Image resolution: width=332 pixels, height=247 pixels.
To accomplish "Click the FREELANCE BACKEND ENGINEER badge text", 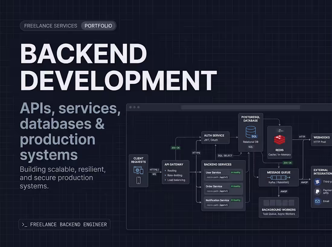I will pyautogui.click(x=69, y=225).
